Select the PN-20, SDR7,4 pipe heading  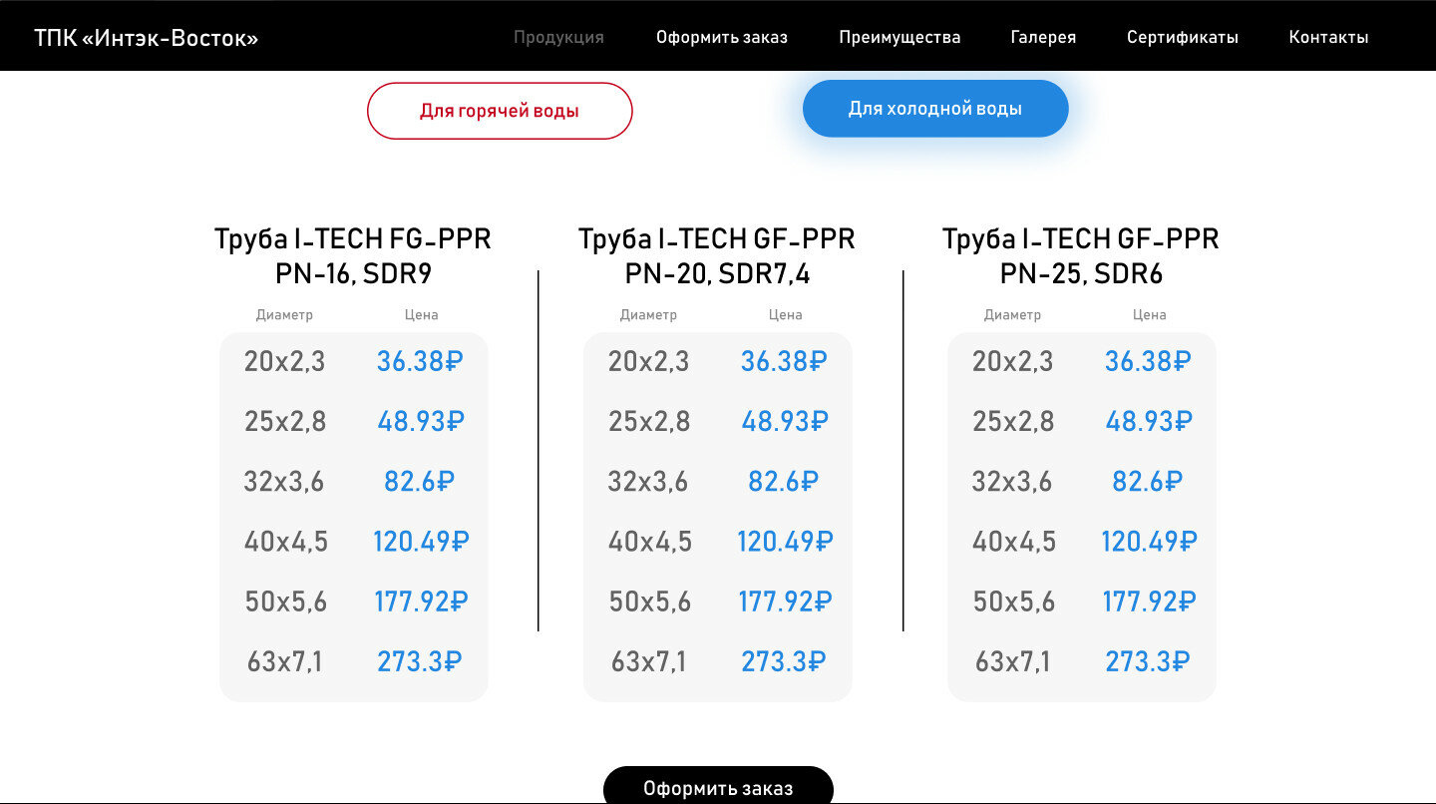[x=717, y=256]
